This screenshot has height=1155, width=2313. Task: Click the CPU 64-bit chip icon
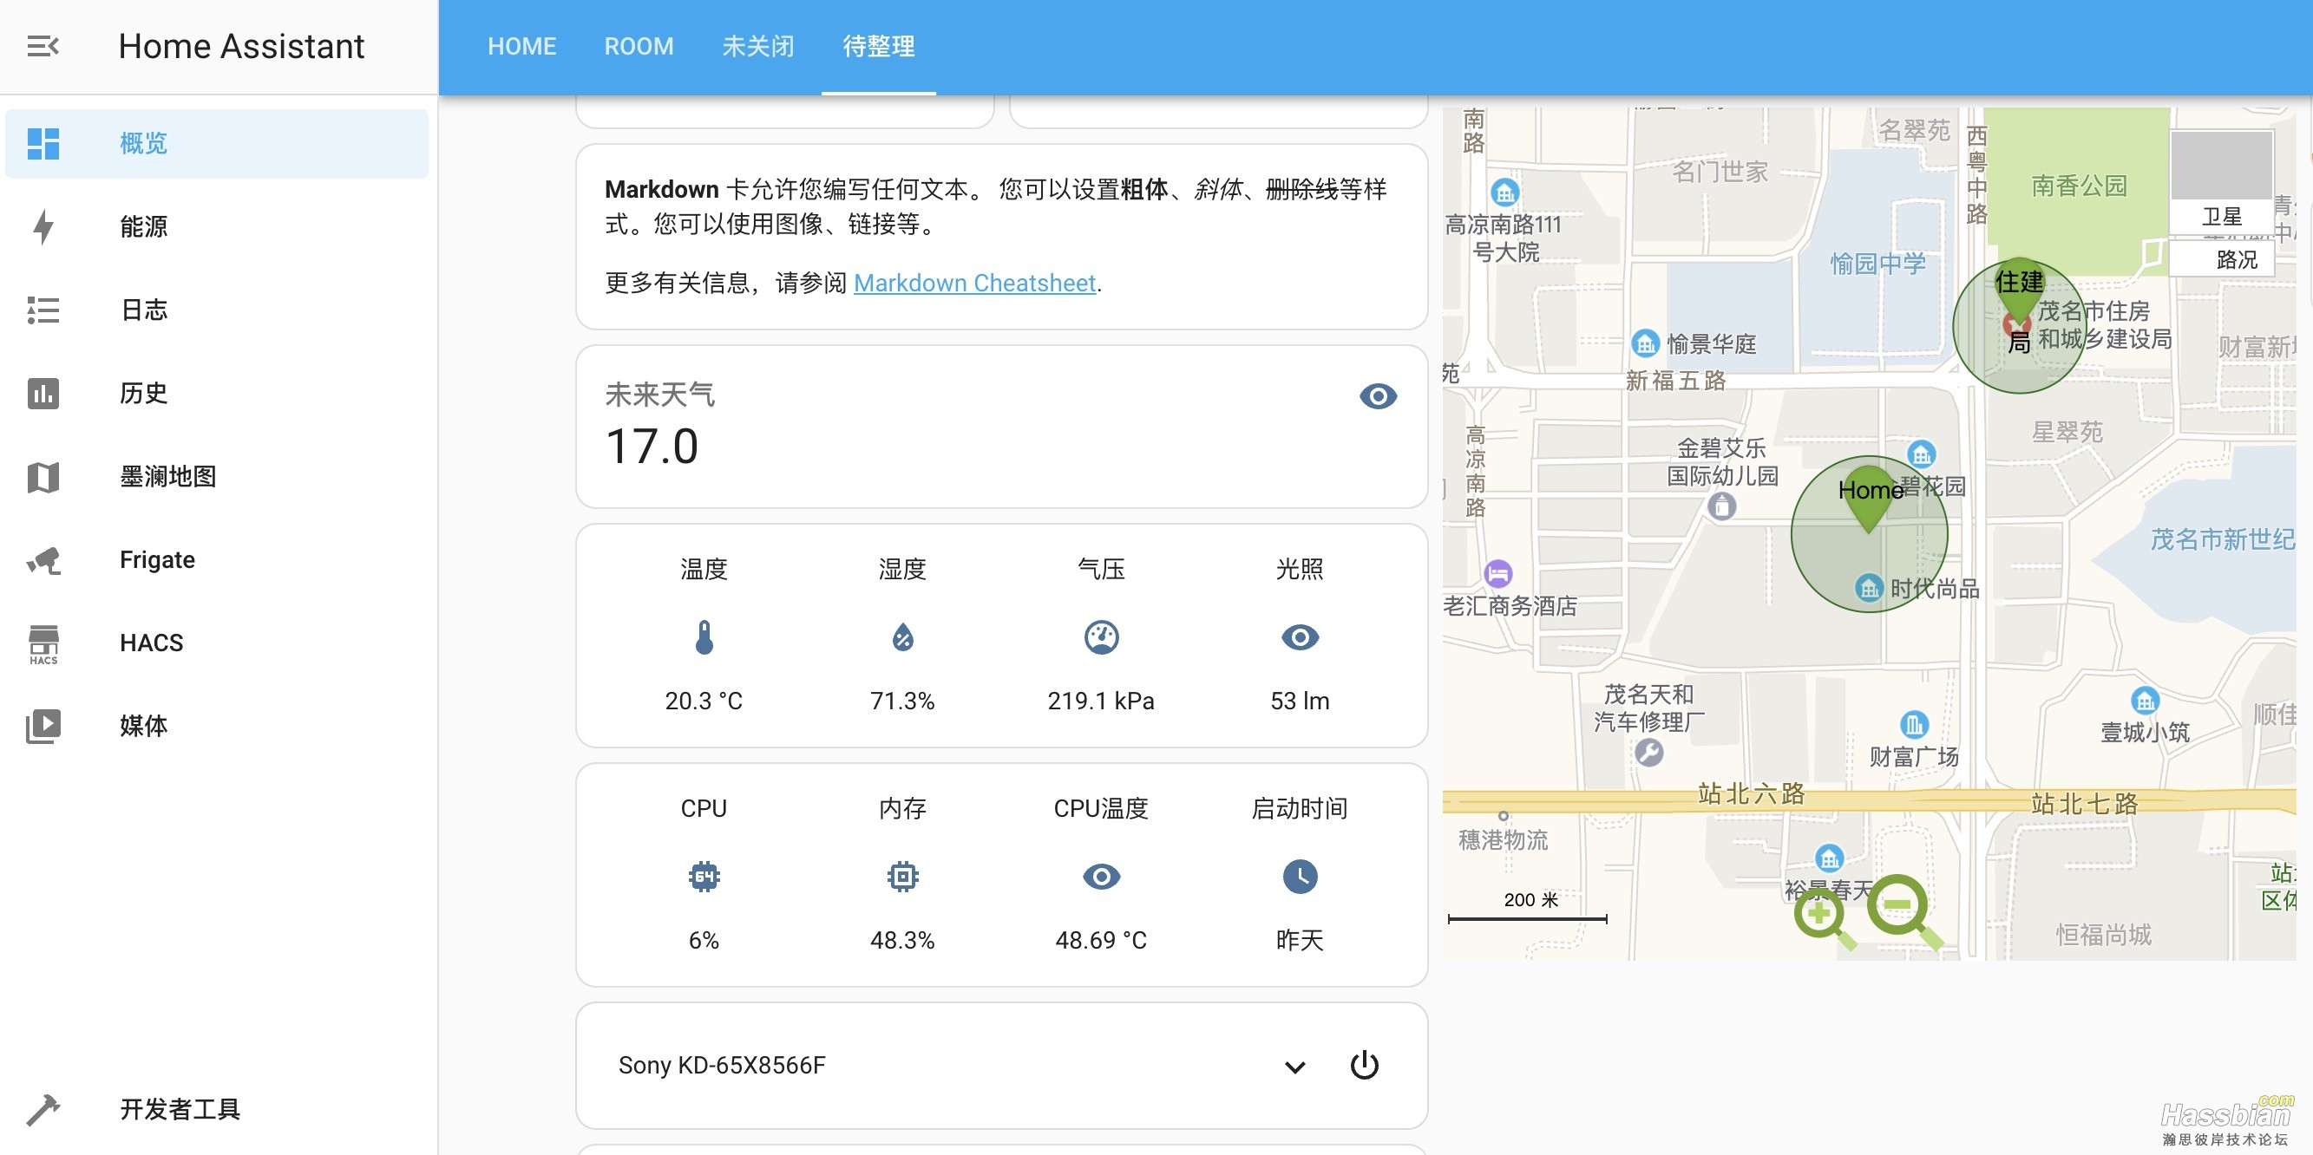pyautogui.click(x=704, y=877)
